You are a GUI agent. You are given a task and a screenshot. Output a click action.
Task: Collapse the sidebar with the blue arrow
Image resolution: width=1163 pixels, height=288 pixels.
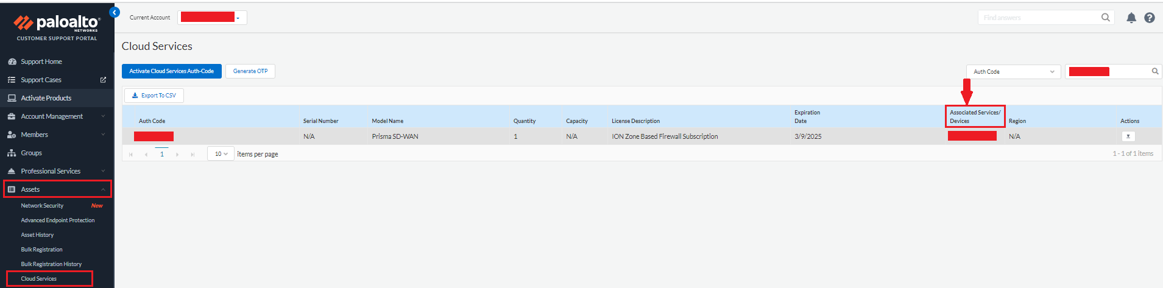(x=115, y=12)
